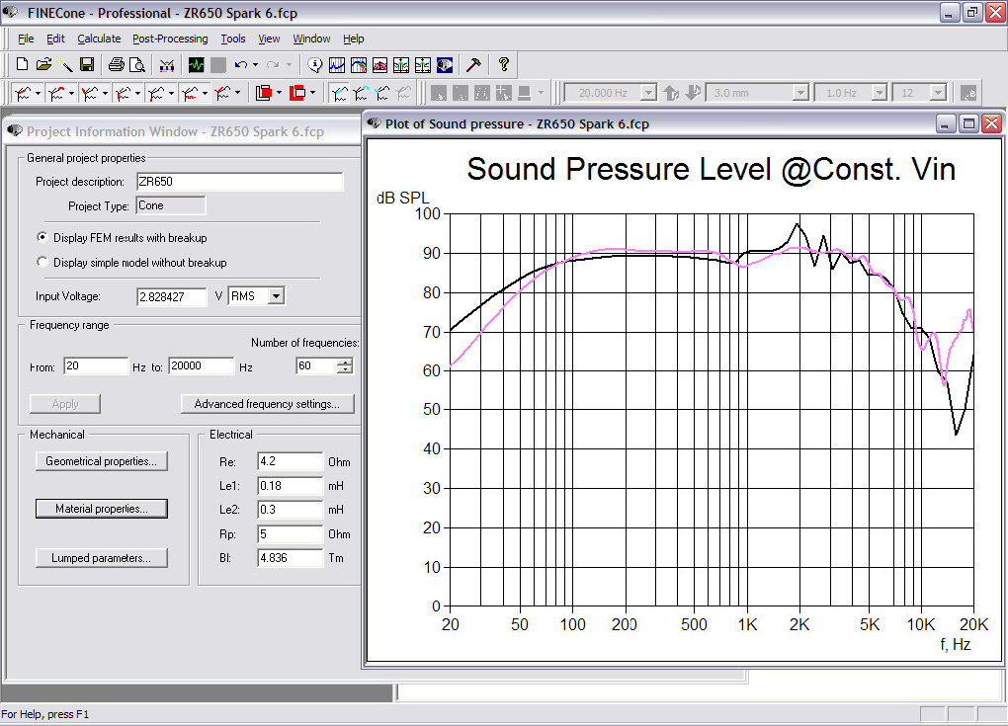This screenshot has width=1008, height=726.
Task: Open the multi-colored curves plot icon
Action: pos(359,64)
